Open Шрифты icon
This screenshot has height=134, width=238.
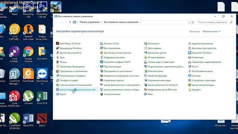coord(189,89)
